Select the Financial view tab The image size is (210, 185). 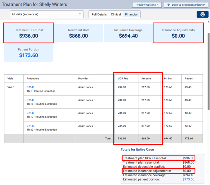[131, 14]
